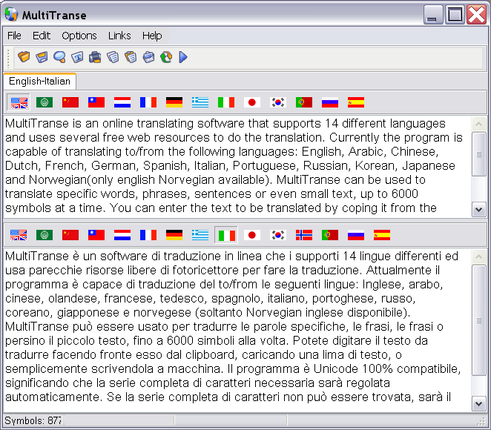Choose Taiwan flag in target language row
The width and height of the screenshot is (491, 430).
click(96, 235)
